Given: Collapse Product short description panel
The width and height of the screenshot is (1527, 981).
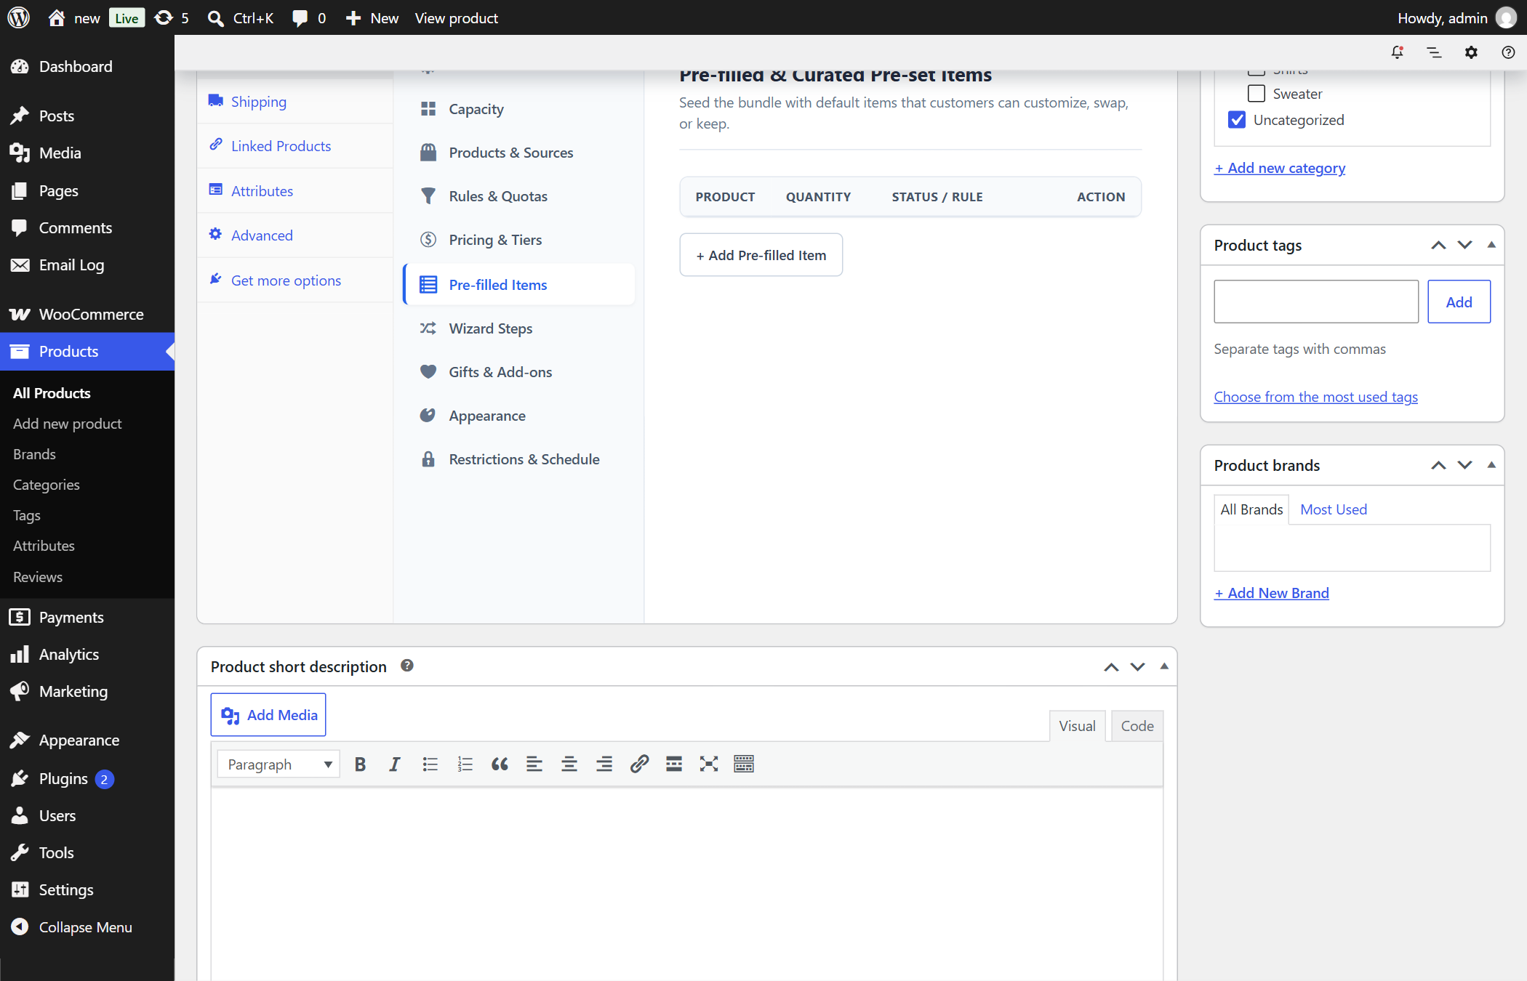Looking at the screenshot, I should 1164,666.
